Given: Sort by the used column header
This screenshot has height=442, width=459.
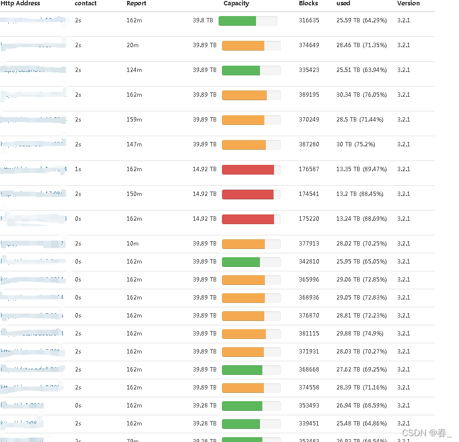Looking at the screenshot, I should pyautogui.click(x=343, y=3).
